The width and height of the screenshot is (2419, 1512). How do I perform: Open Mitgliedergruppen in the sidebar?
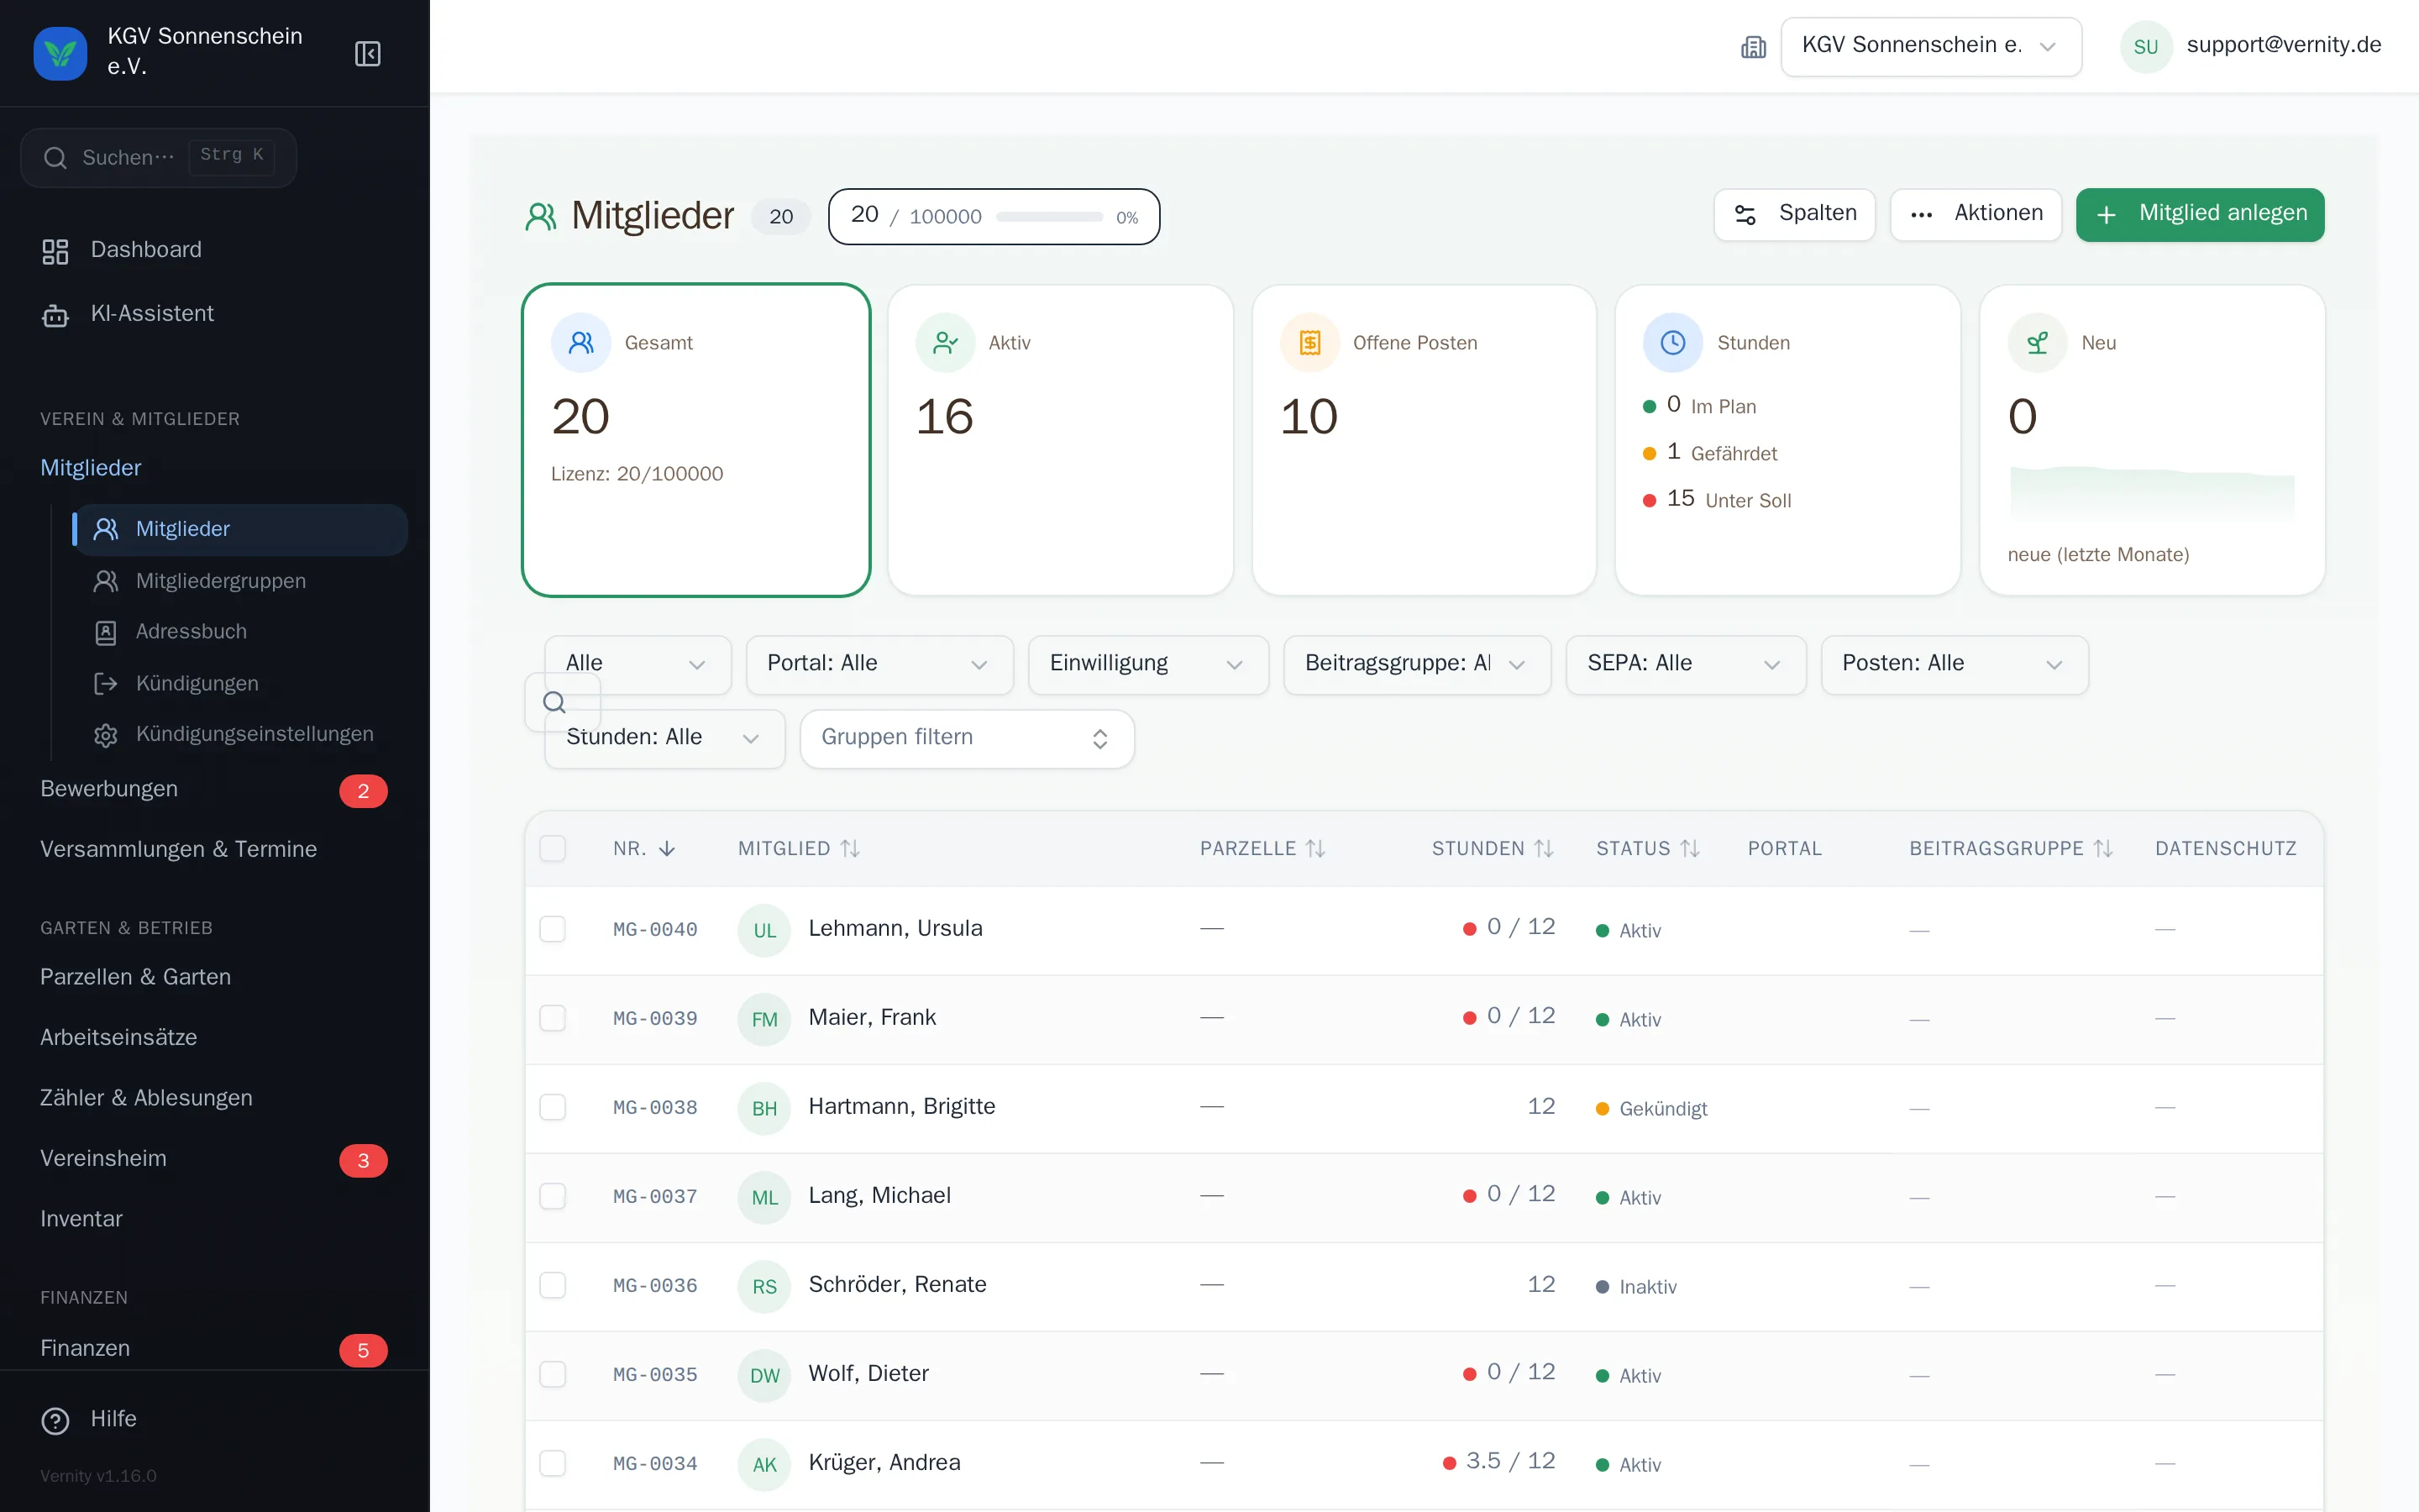(221, 581)
